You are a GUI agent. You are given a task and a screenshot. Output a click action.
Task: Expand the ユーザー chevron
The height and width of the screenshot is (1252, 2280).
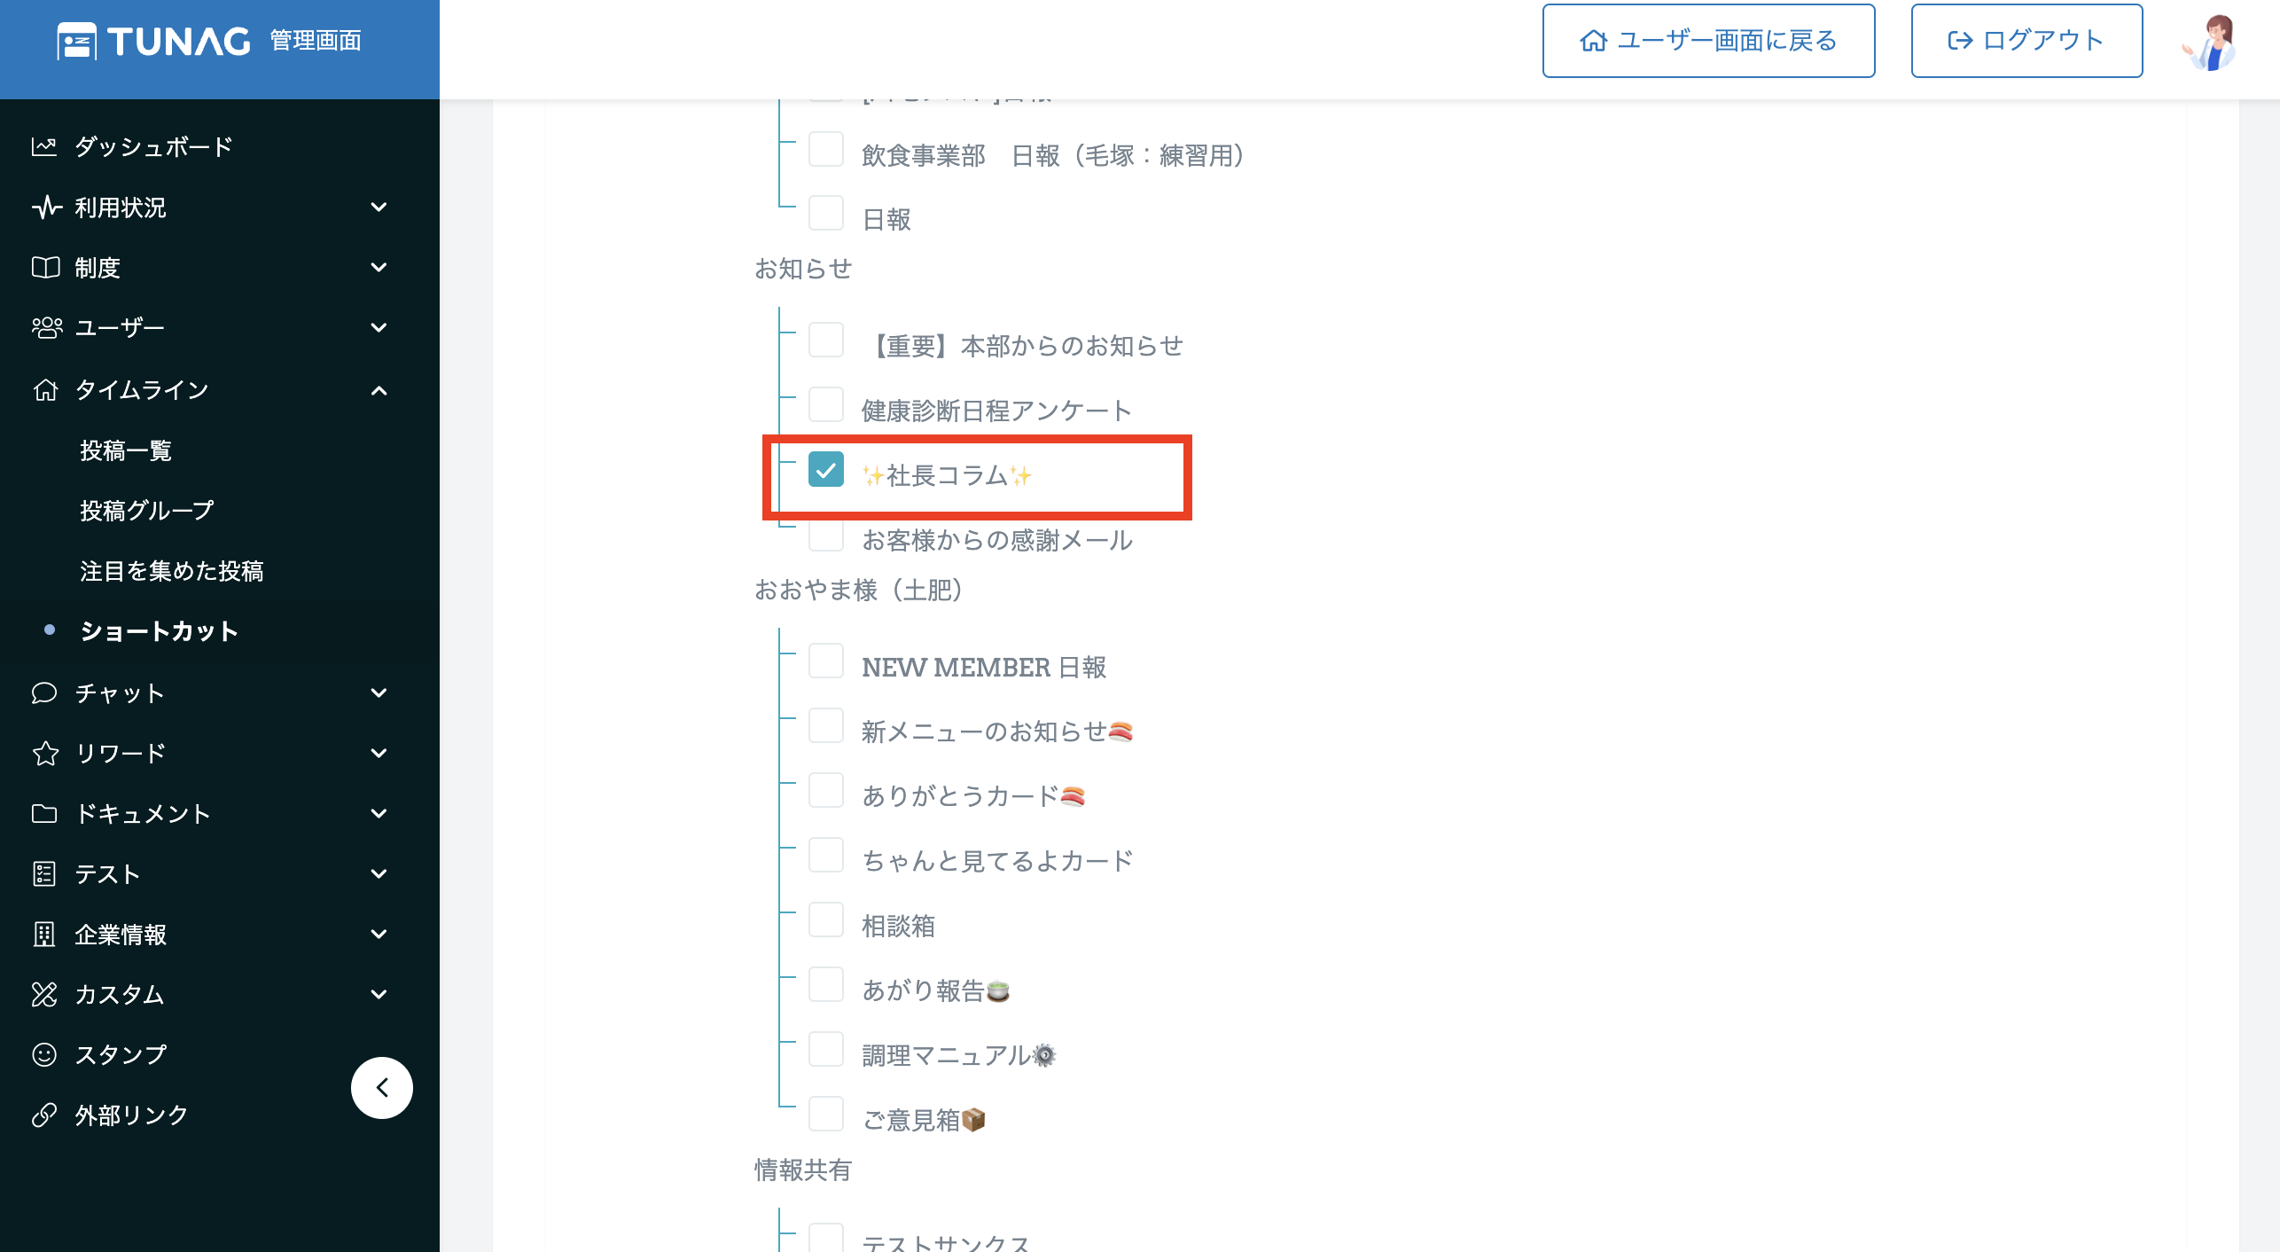coord(379,327)
